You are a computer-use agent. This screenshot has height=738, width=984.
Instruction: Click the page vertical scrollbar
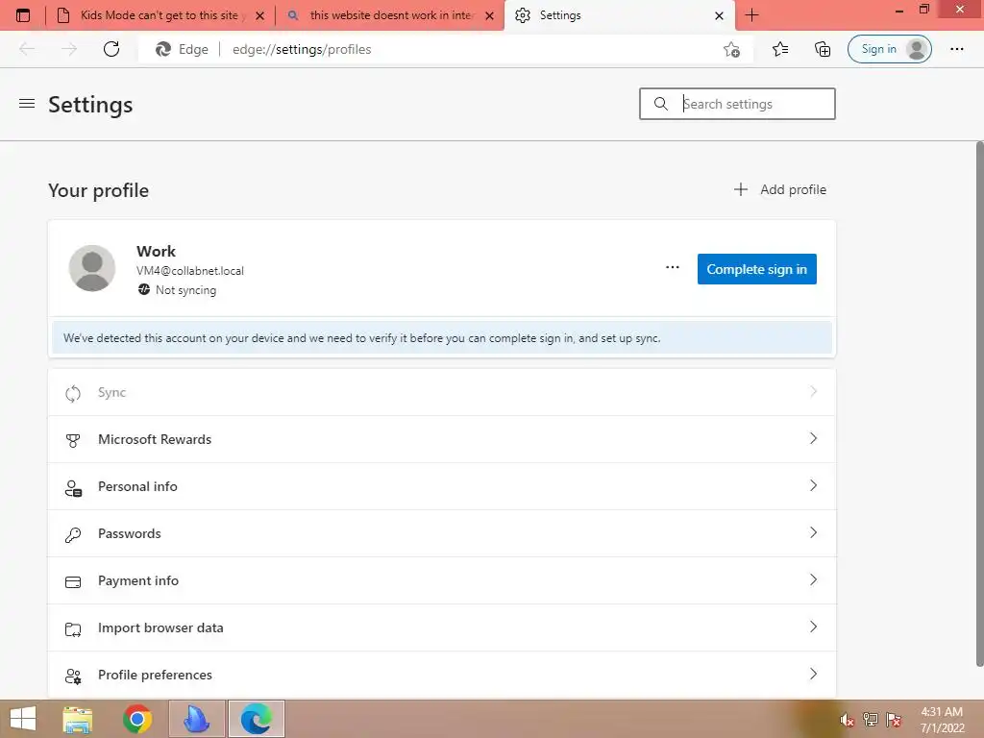click(979, 405)
